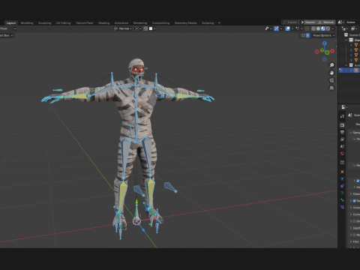Open the Output properties tab
Image resolution: width=360 pixels, height=270 pixels.
point(342,132)
